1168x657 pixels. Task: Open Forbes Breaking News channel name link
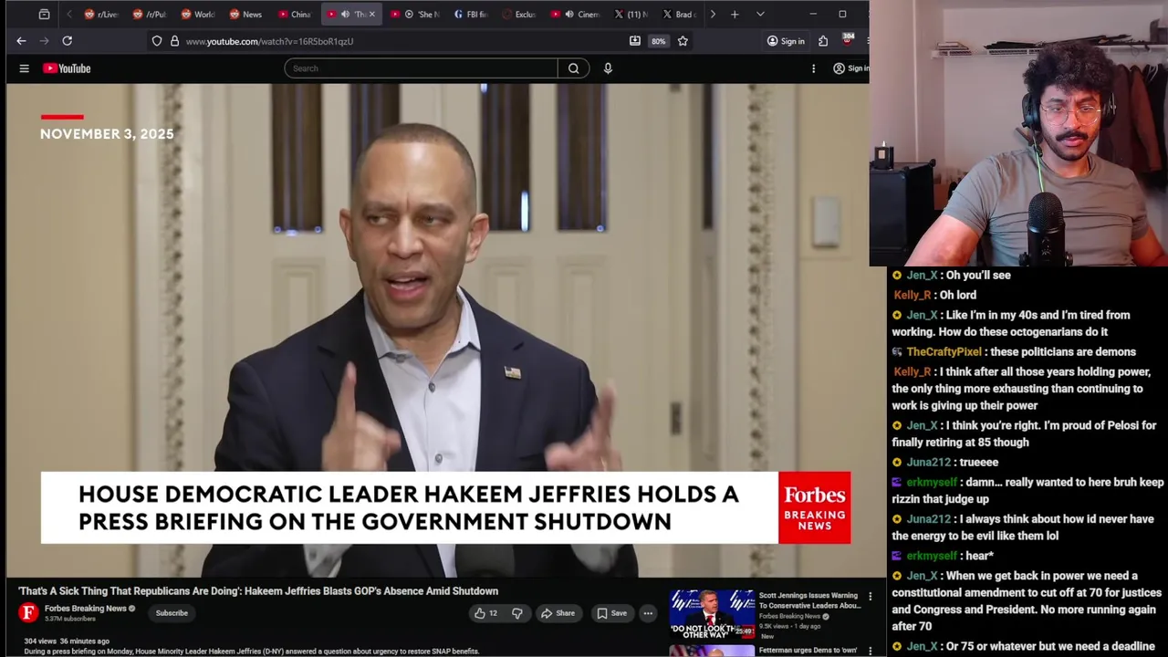click(86, 609)
